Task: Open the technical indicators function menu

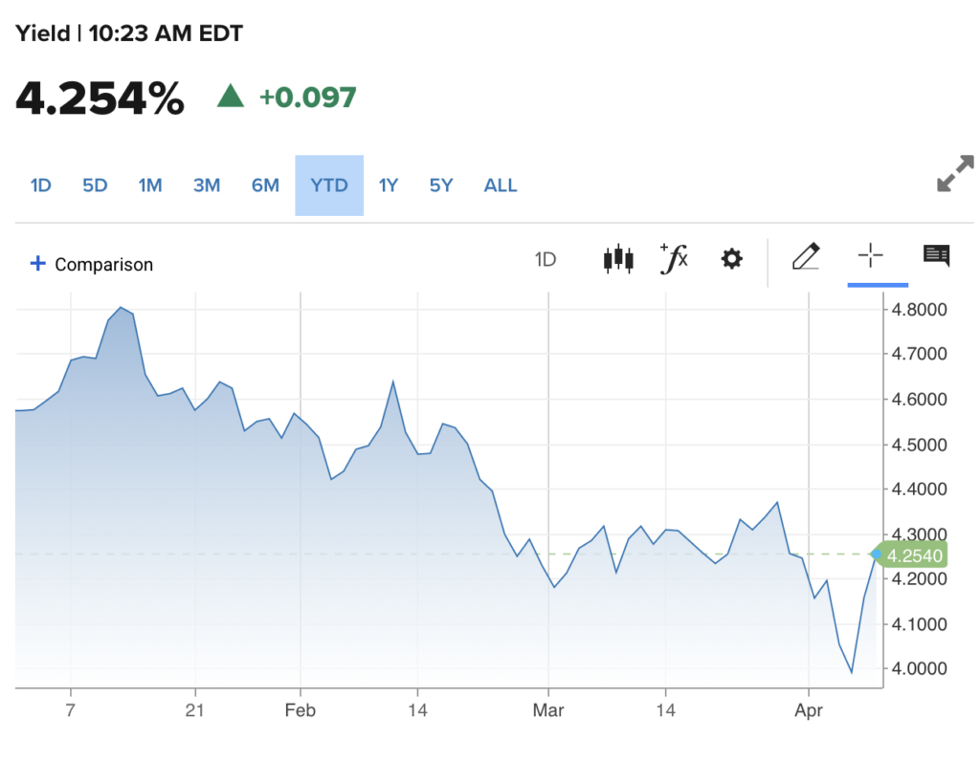Action: coord(675,258)
